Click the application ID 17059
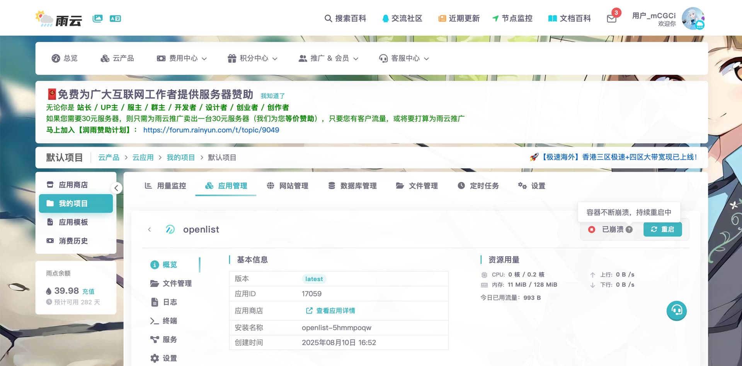The image size is (742, 366). tap(311, 294)
